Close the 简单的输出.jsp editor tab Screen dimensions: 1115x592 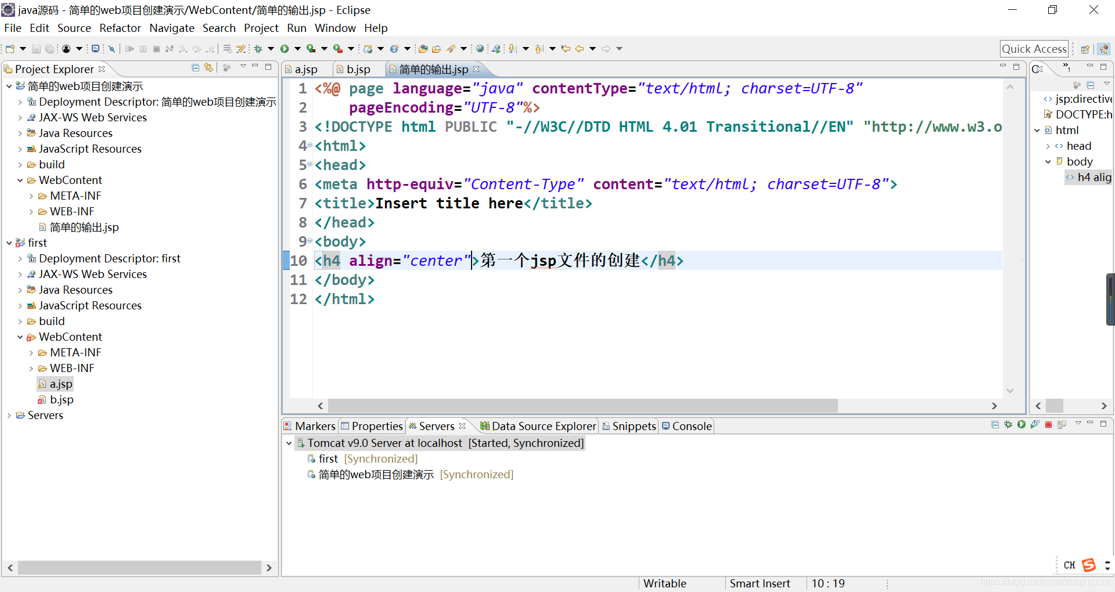(x=476, y=69)
